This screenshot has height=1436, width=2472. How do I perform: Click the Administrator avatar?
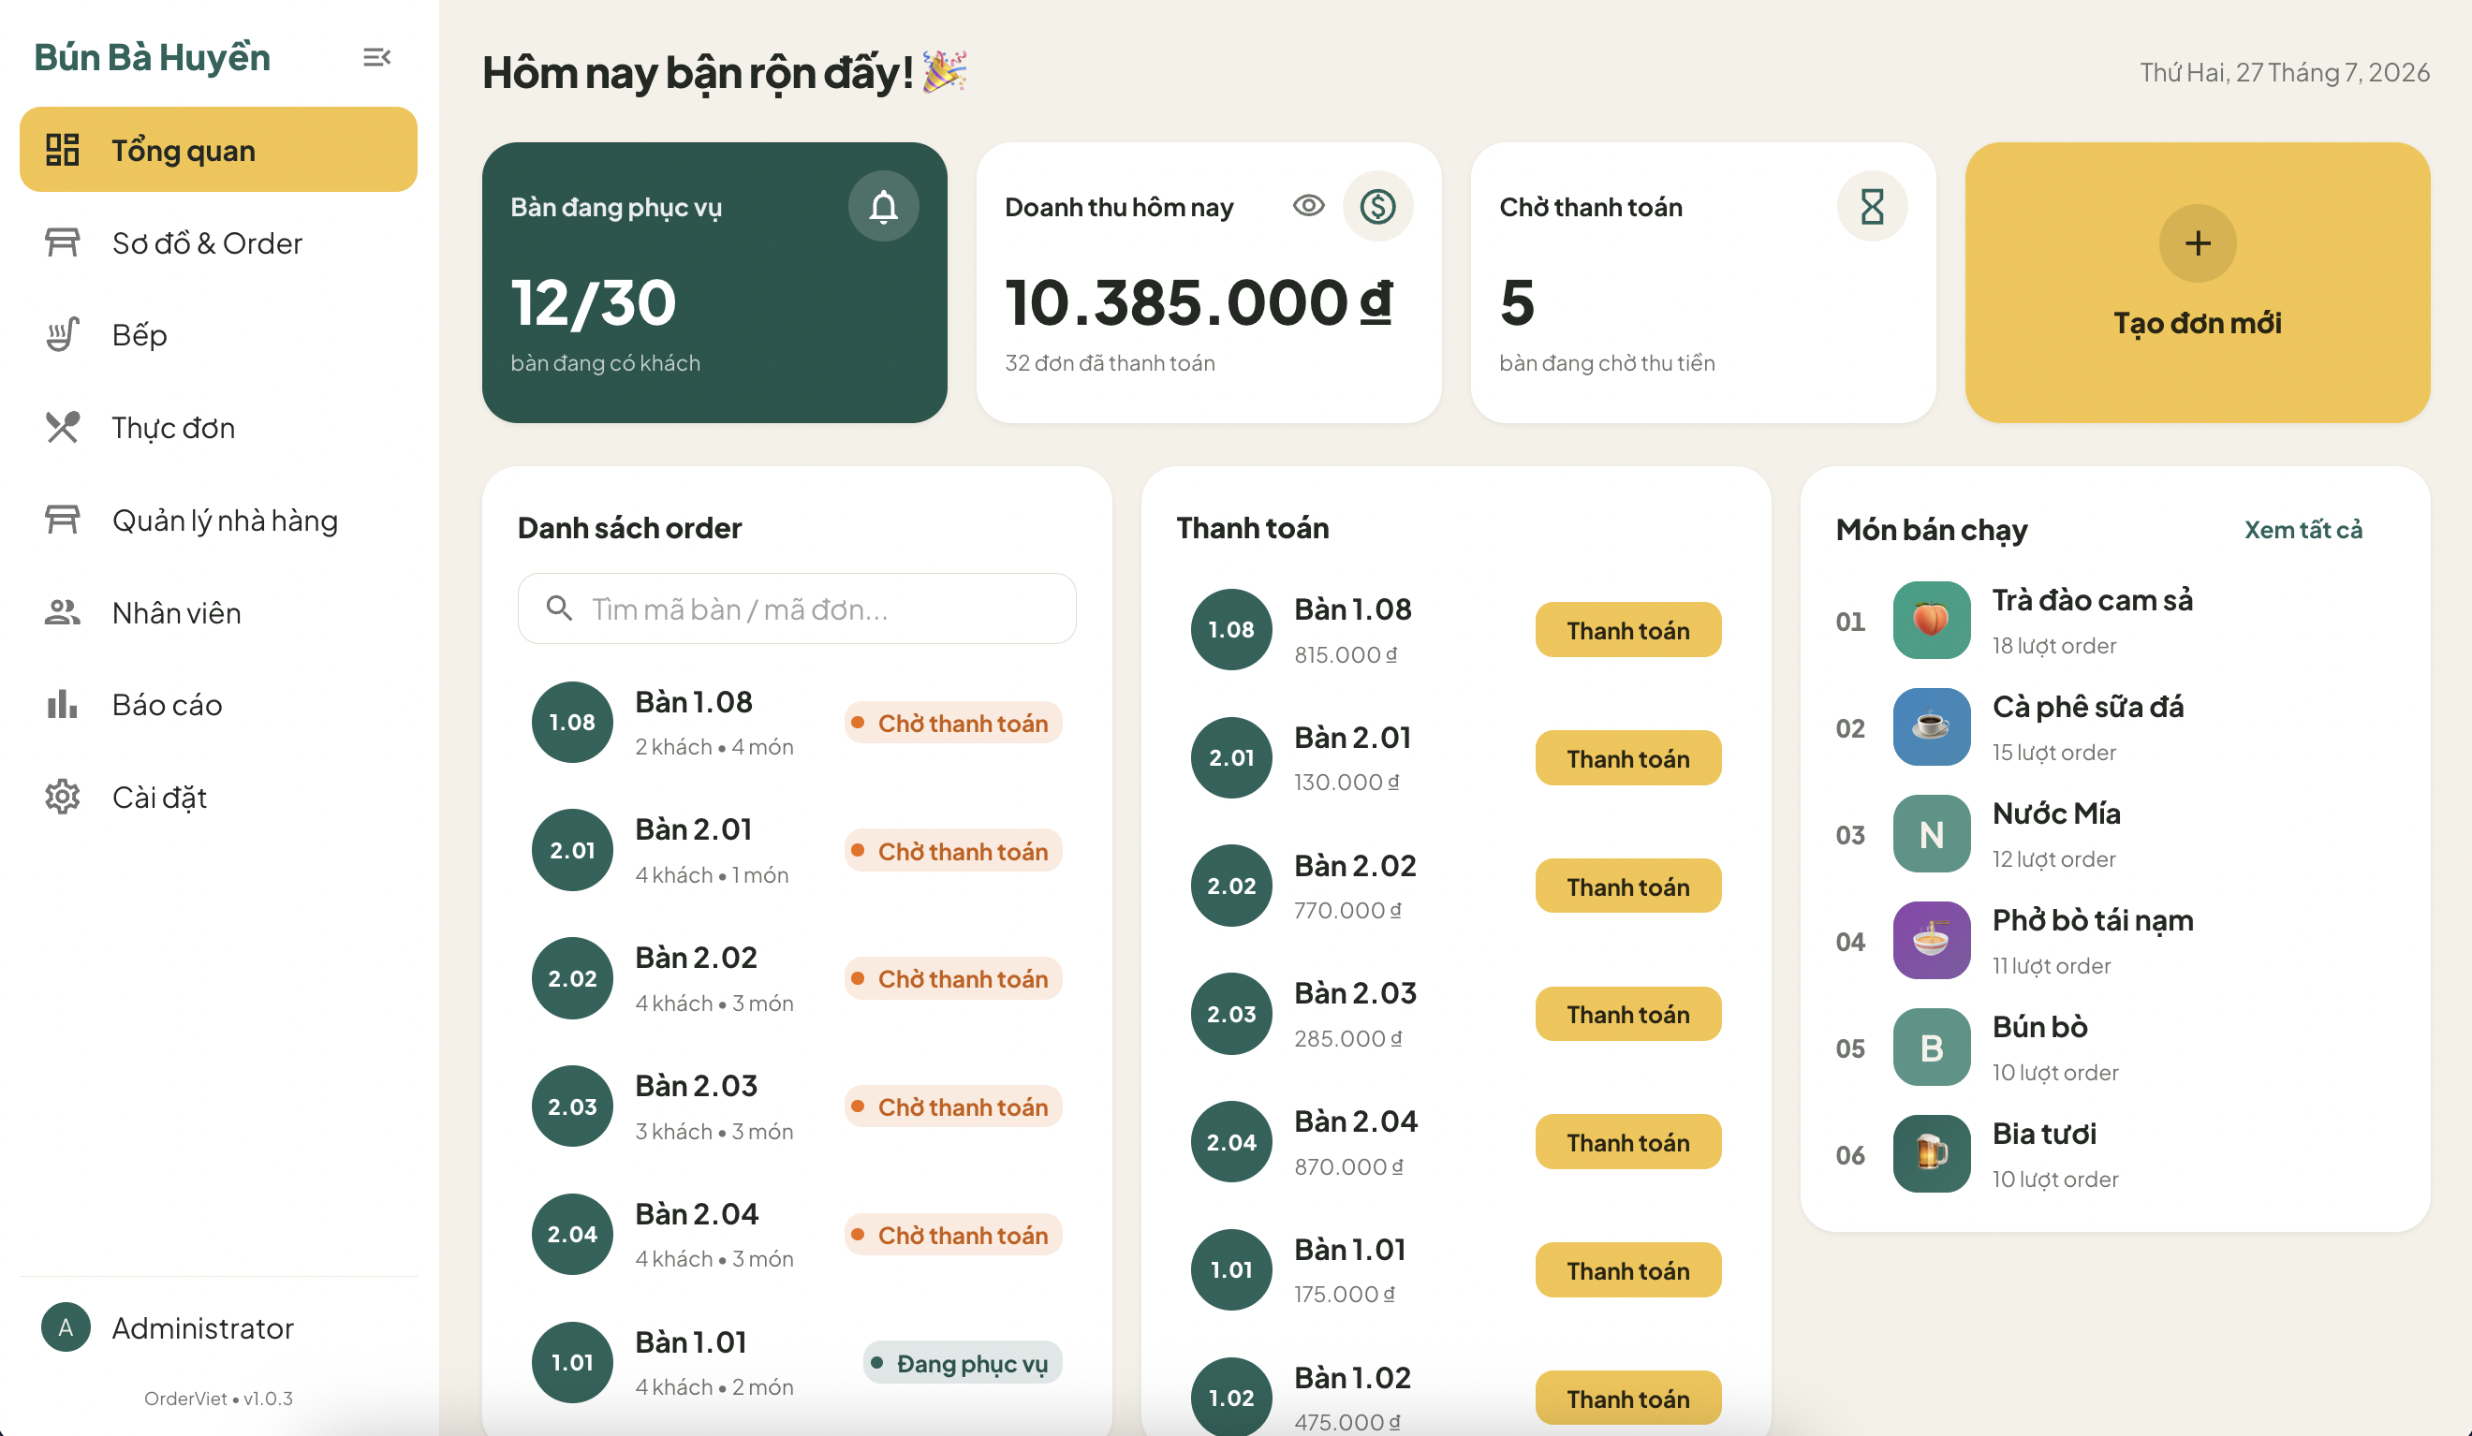coord(66,1327)
